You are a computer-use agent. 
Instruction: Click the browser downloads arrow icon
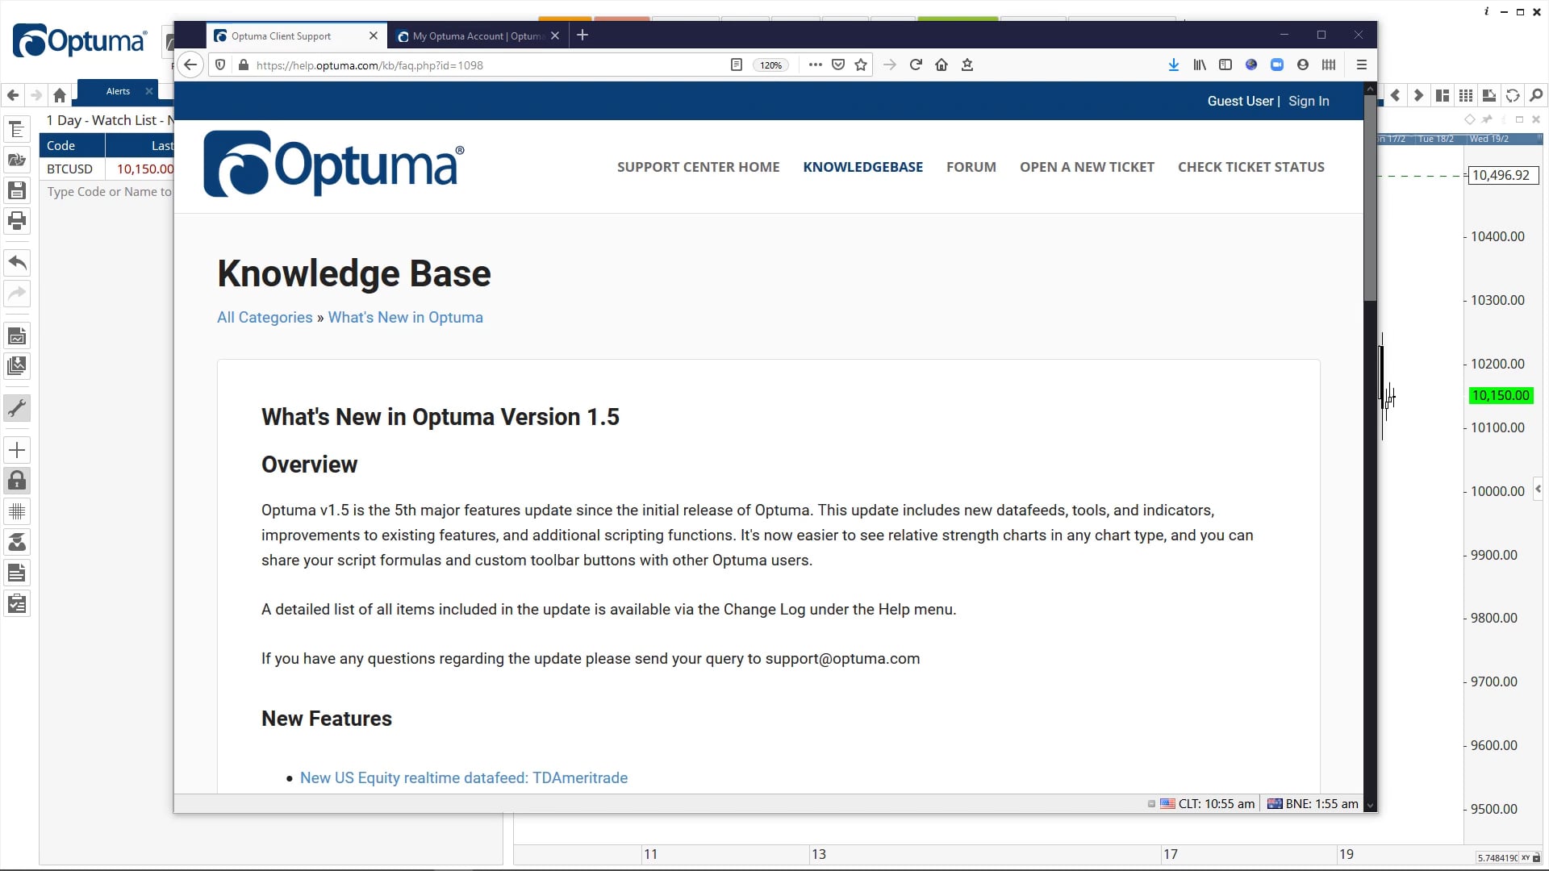click(x=1173, y=65)
